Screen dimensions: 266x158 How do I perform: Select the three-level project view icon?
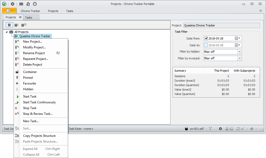click(24, 25)
